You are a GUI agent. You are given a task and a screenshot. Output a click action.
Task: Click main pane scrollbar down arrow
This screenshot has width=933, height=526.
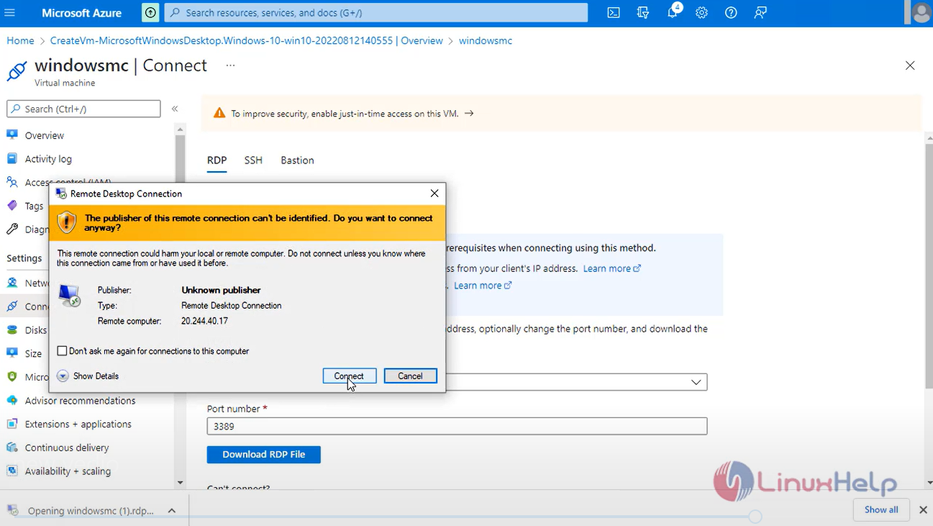click(x=929, y=483)
